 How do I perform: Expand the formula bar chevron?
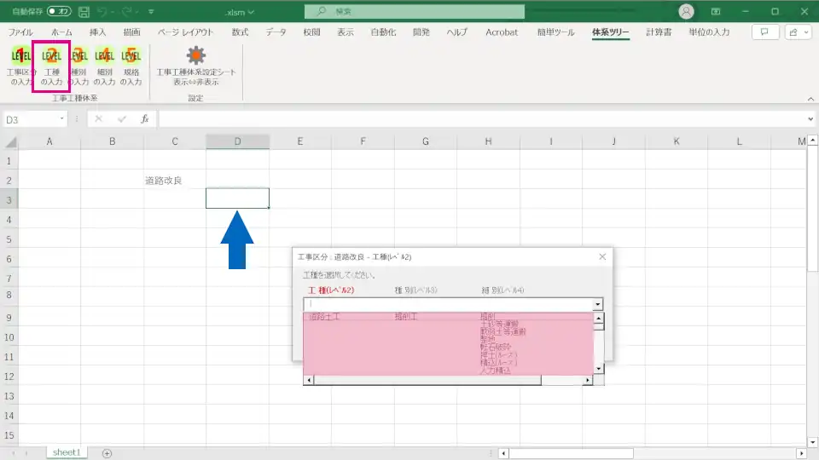[x=810, y=119]
